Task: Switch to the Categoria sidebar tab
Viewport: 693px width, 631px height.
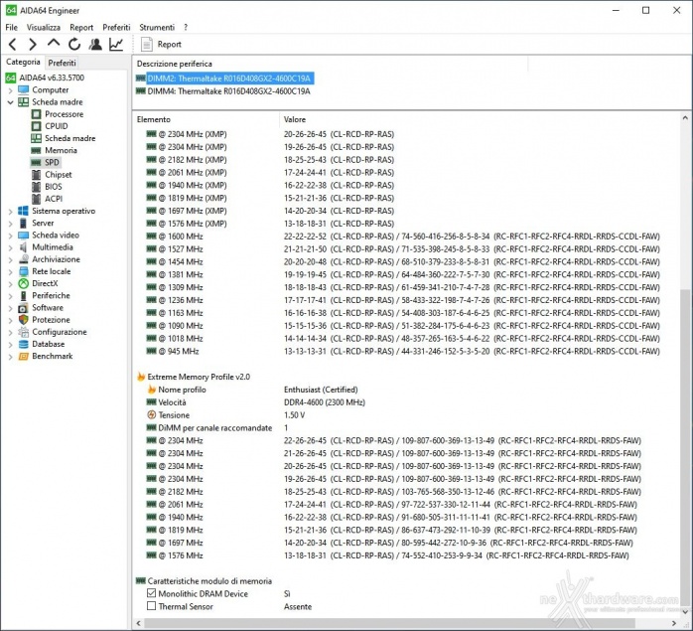Action: (x=23, y=62)
